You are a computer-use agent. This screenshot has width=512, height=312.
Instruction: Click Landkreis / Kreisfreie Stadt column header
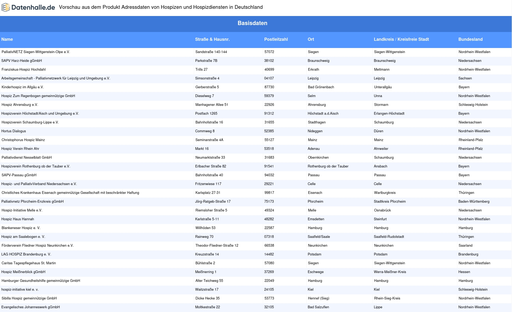point(401,39)
